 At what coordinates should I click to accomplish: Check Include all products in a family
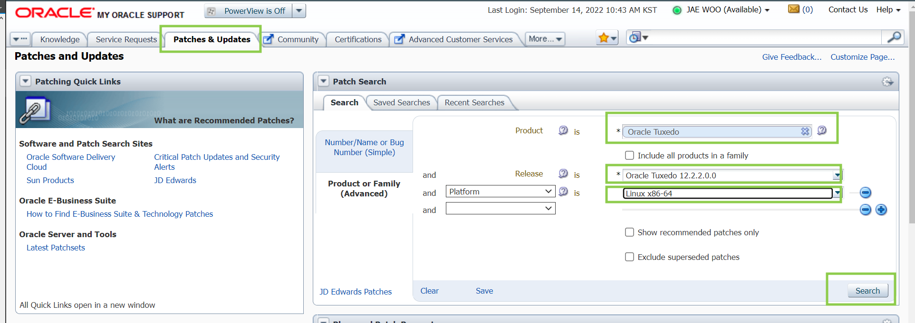tap(629, 155)
